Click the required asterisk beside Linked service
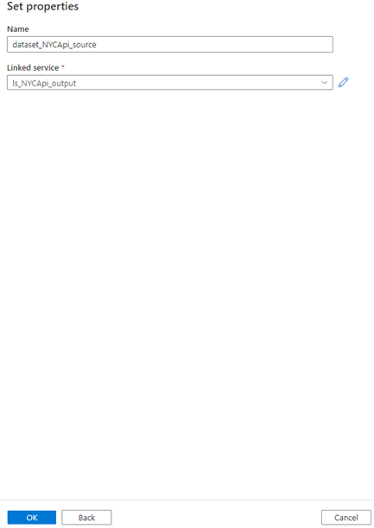This screenshot has width=374, height=528. [63, 67]
